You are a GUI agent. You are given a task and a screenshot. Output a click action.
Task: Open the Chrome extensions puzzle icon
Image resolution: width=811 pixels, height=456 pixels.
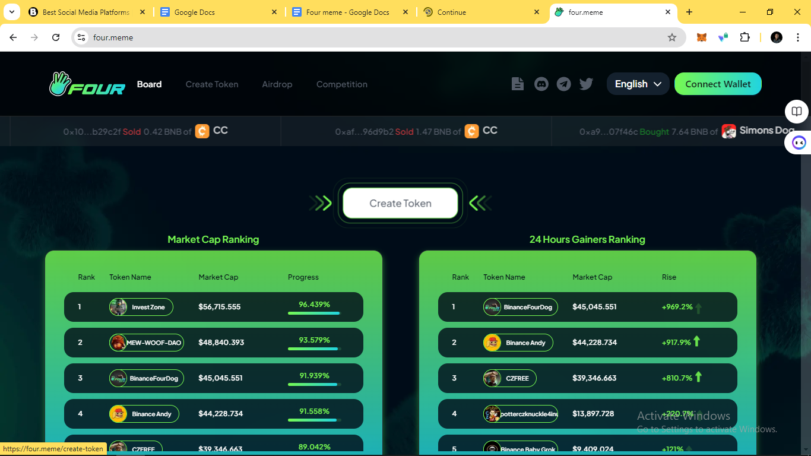point(745,37)
